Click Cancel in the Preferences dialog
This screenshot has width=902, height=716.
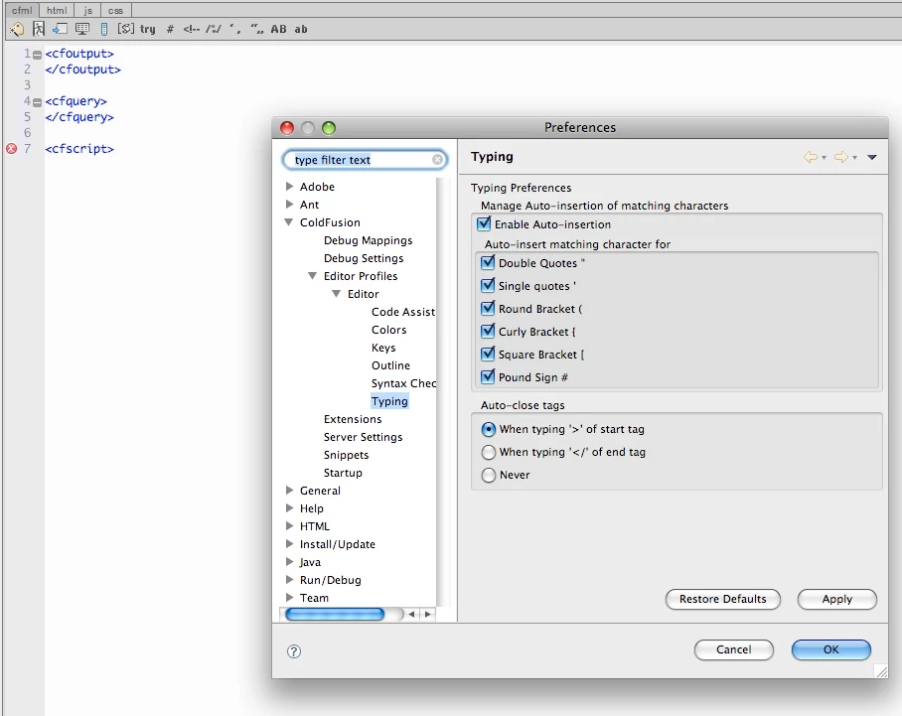(x=733, y=649)
